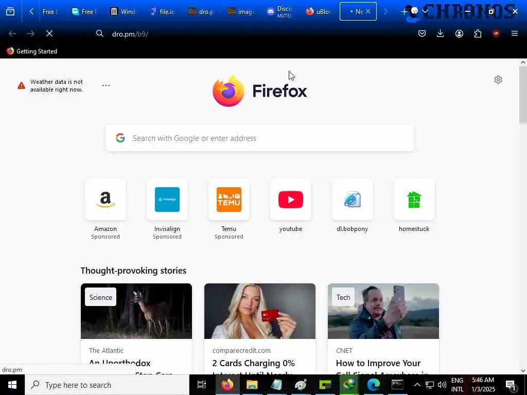Open the Extensions panel

[478, 33]
